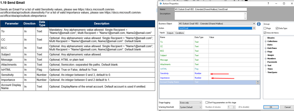Click the Description header in documentation table

[x=102, y=24]
